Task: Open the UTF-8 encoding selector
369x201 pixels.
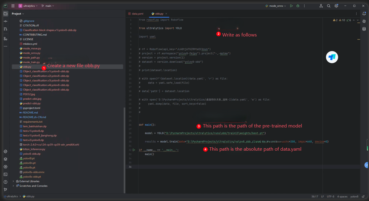Action: pos(331,196)
